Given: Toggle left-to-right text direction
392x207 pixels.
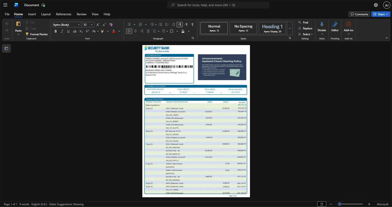Looking at the screenshot, I should 180,25.
